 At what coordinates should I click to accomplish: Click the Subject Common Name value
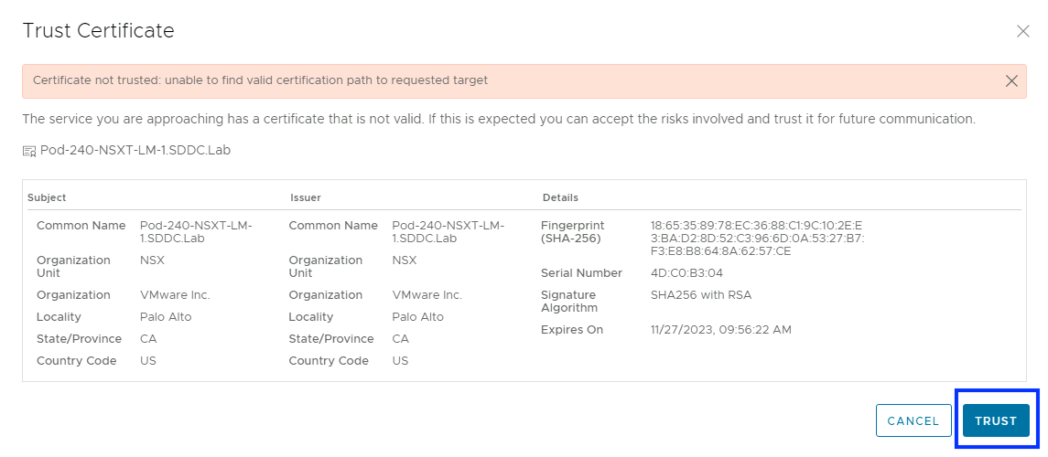[x=195, y=231]
